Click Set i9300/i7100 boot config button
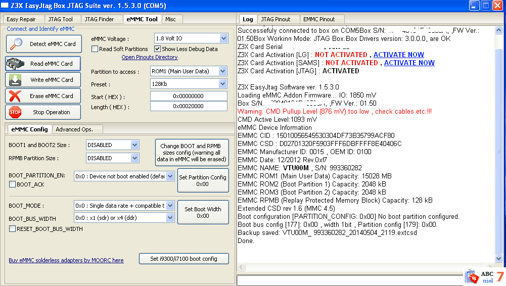This screenshot has height=286, width=506. [183, 259]
